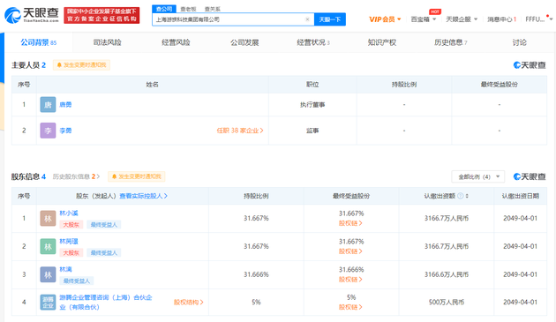
Task: Switch to the 知识产权 tab
Action: tap(382, 42)
